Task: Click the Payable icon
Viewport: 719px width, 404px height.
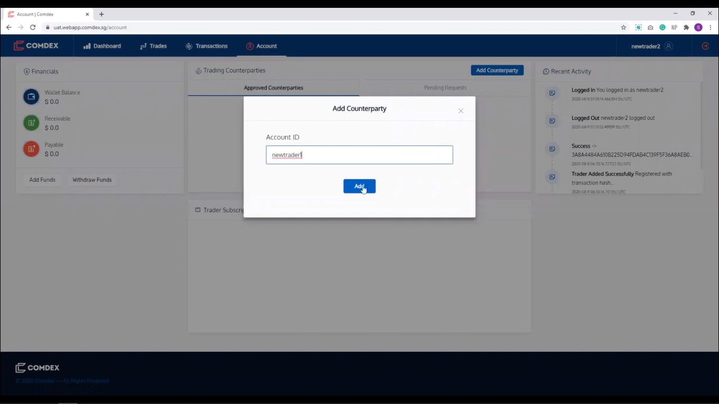Action: (32, 149)
